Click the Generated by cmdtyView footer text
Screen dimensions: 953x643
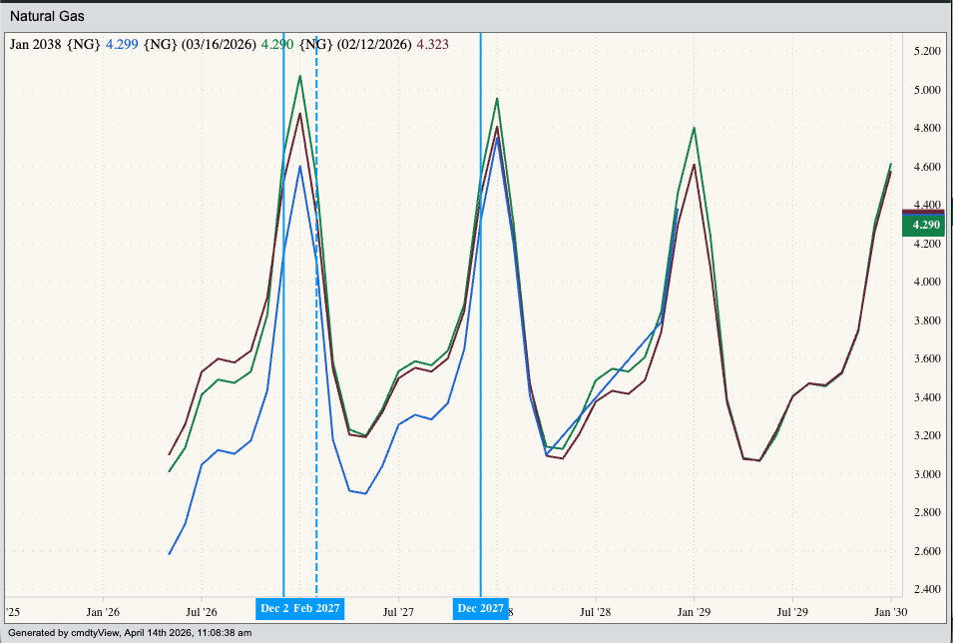coord(129,633)
